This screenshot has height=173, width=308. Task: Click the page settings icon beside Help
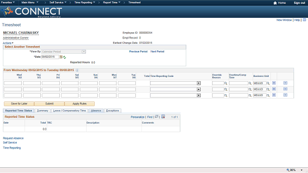(304, 20)
